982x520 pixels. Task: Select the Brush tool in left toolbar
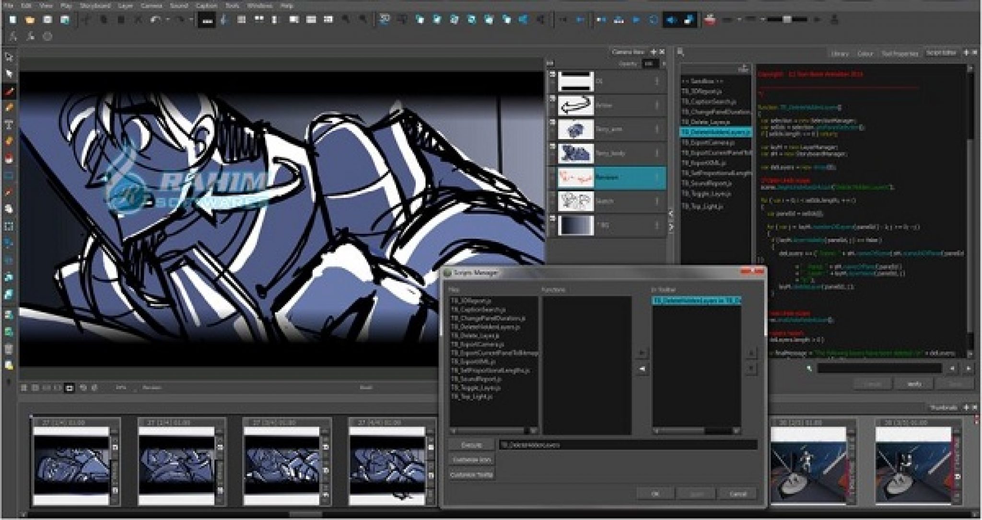point(9,91)
